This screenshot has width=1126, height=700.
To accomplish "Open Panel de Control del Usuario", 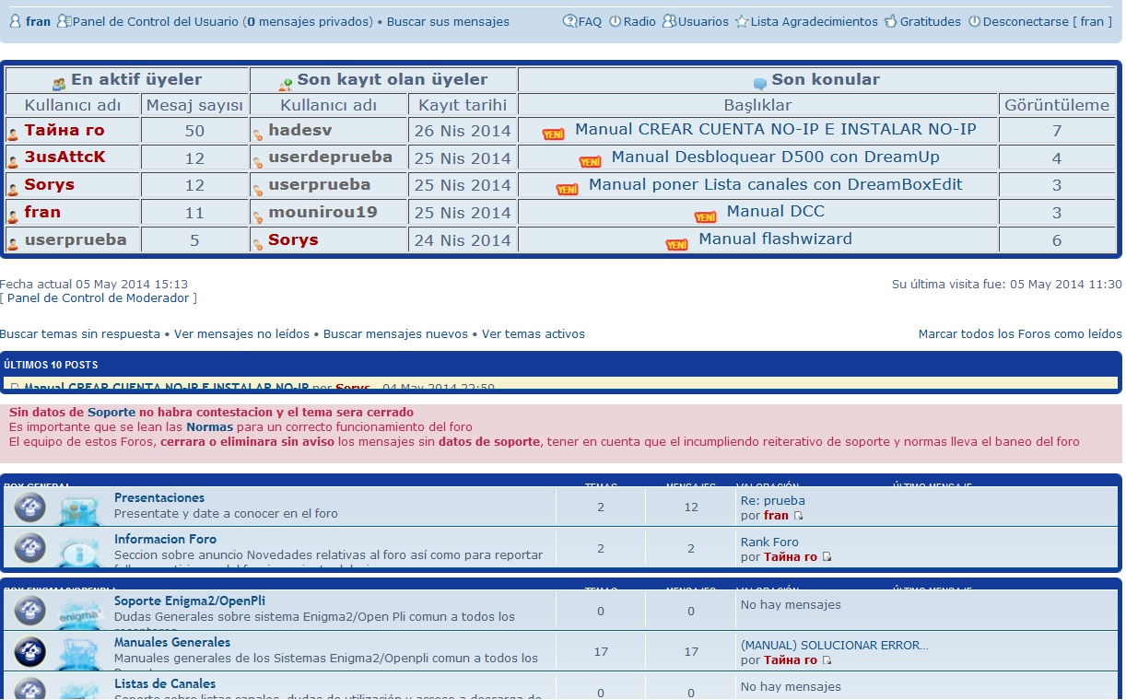I will [x=155, y=21].
